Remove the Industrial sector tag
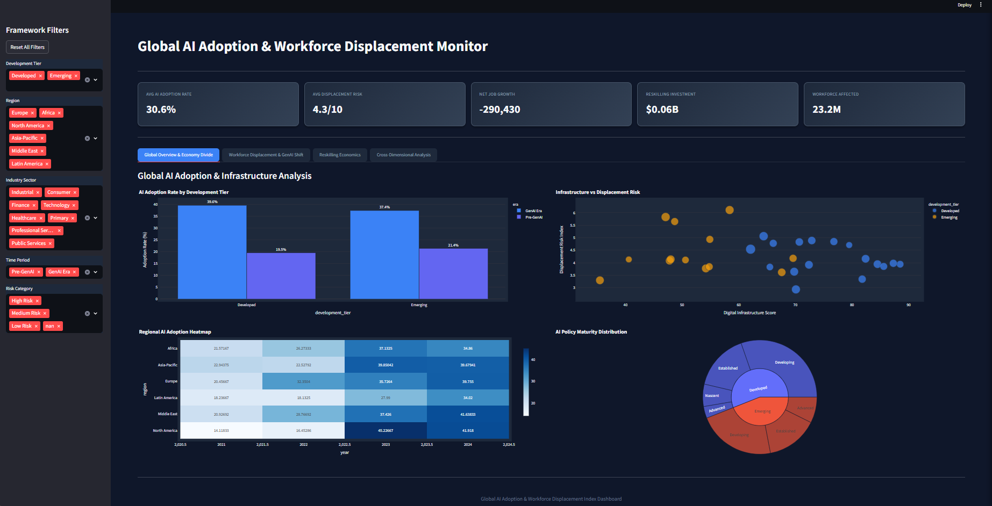 [38, 192]
